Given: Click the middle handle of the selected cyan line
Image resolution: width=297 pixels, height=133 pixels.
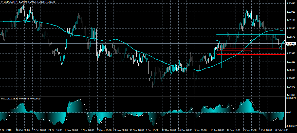Looking at the screenshot, I should tap(251, 40).
